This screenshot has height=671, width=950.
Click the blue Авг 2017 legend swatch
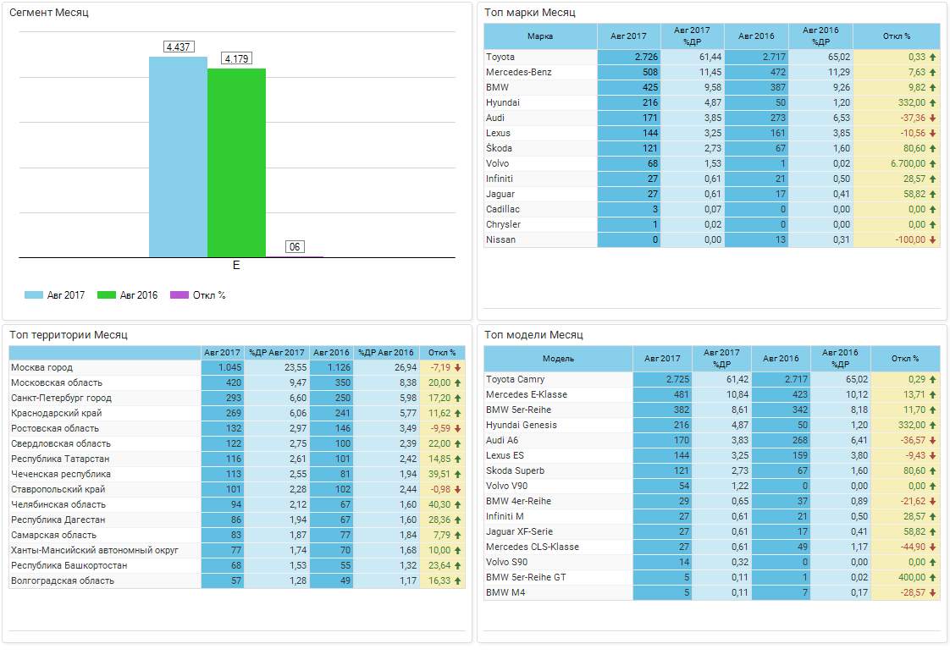33,295
